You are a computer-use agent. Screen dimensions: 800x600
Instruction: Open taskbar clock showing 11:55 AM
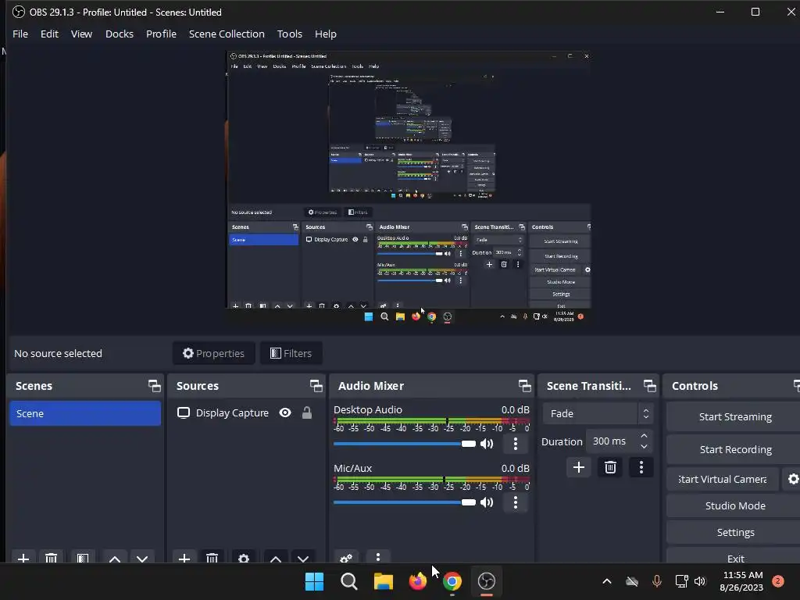tap(742, 581)
